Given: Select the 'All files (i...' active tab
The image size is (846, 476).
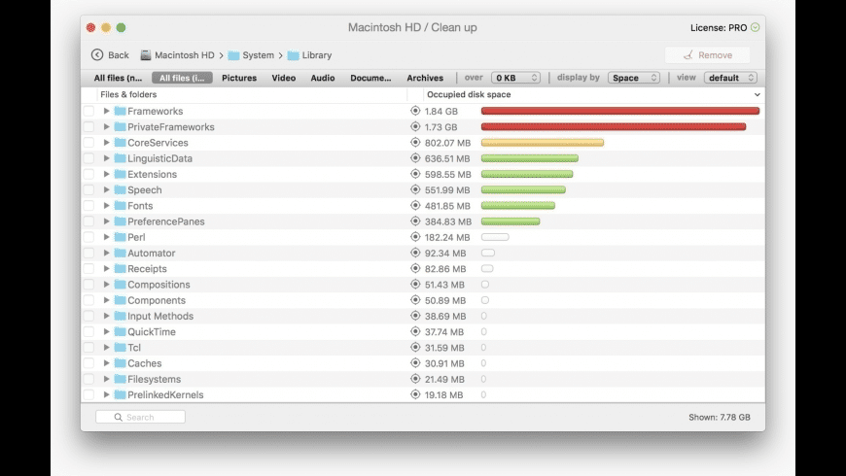Looking at the screenshot, I should (x=182, y=78).
